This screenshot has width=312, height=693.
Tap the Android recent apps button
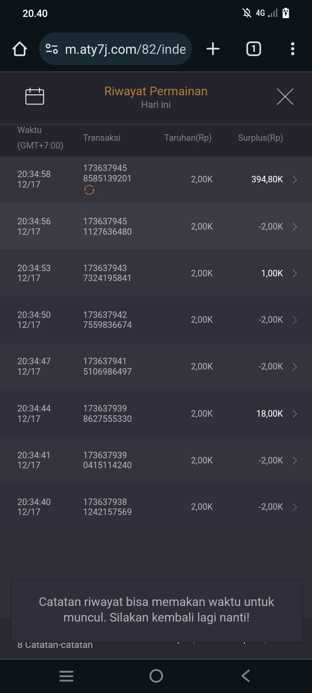click(x=66, y=676)
